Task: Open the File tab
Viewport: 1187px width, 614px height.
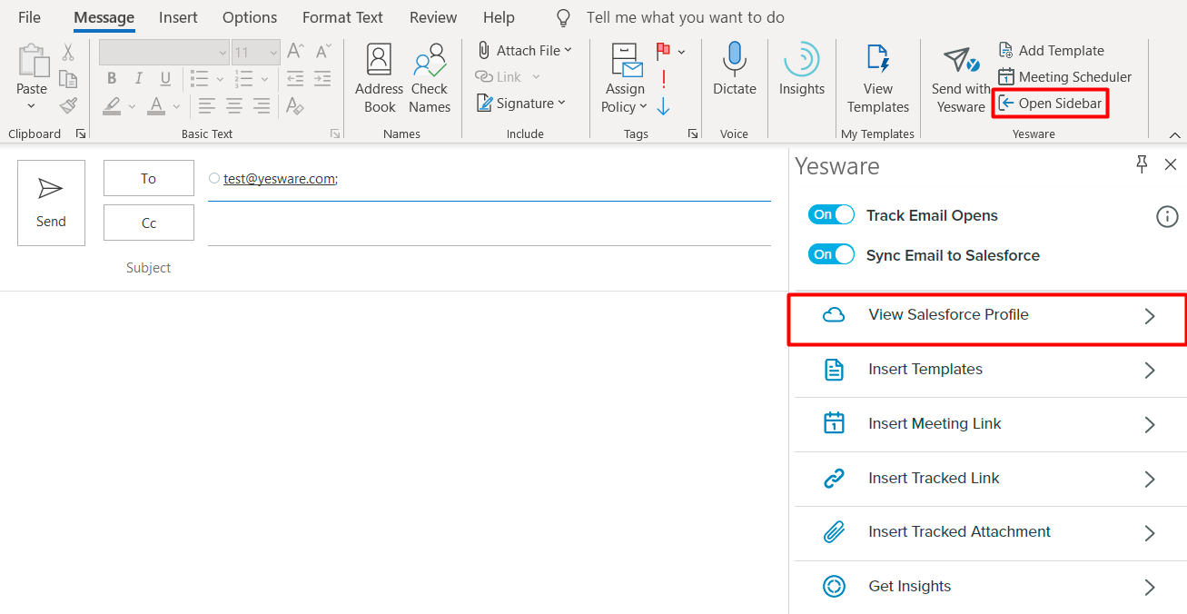Action: tap(29, 17)
